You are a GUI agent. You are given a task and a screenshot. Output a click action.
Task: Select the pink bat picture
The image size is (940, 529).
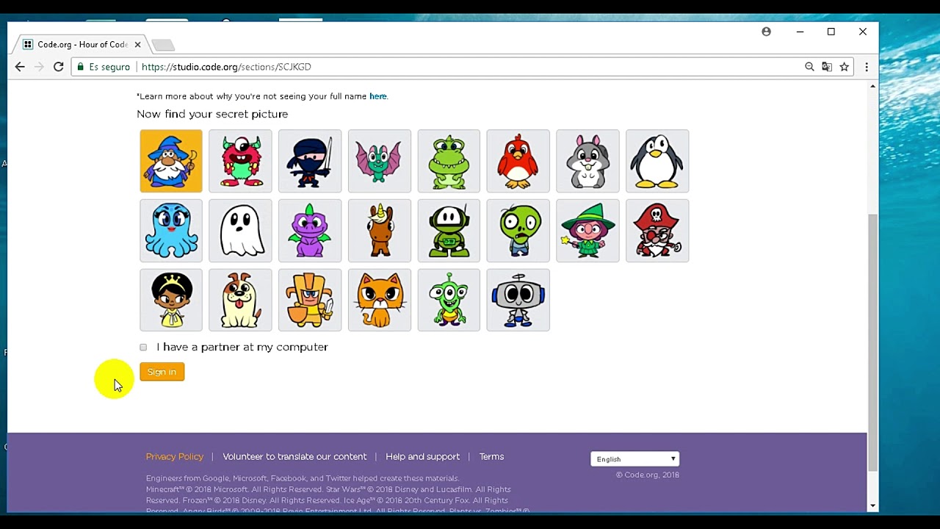380,161
